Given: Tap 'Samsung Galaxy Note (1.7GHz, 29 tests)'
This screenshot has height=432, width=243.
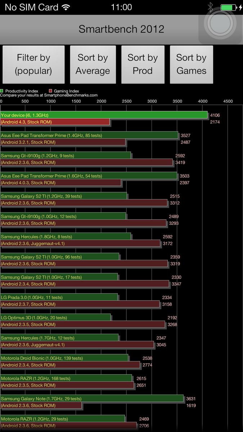Looking at the screenshot, I should tap(92, 399).
